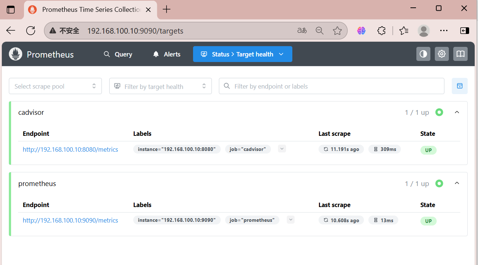
Task: Click the cadvisor 1 / 1 up count
Action: [417, 113]
